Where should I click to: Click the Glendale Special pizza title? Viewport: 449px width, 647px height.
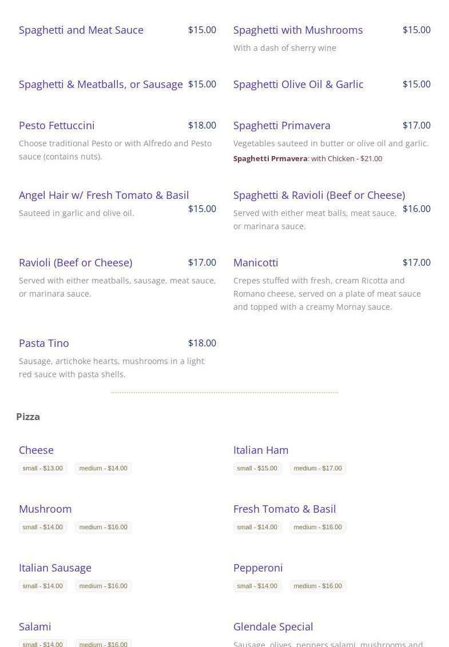point(273,626)
